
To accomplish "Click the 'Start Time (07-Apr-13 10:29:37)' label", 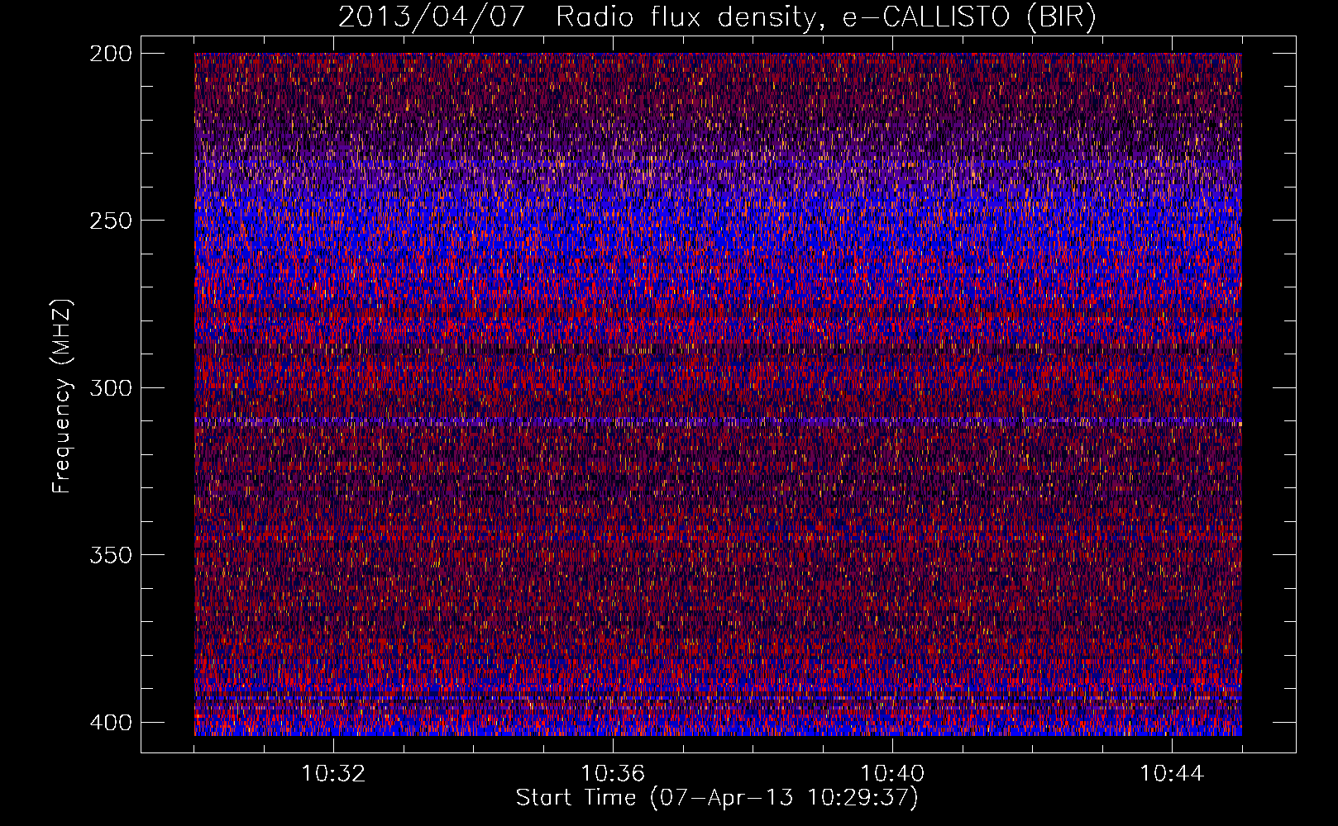I will [x=717, y=798].
